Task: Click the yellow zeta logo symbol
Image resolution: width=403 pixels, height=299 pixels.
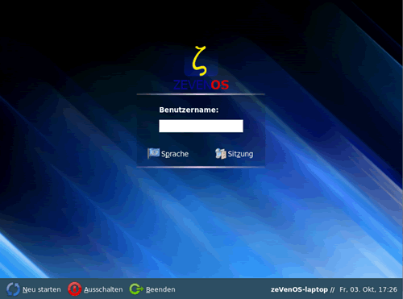Action: pos(200,61)
